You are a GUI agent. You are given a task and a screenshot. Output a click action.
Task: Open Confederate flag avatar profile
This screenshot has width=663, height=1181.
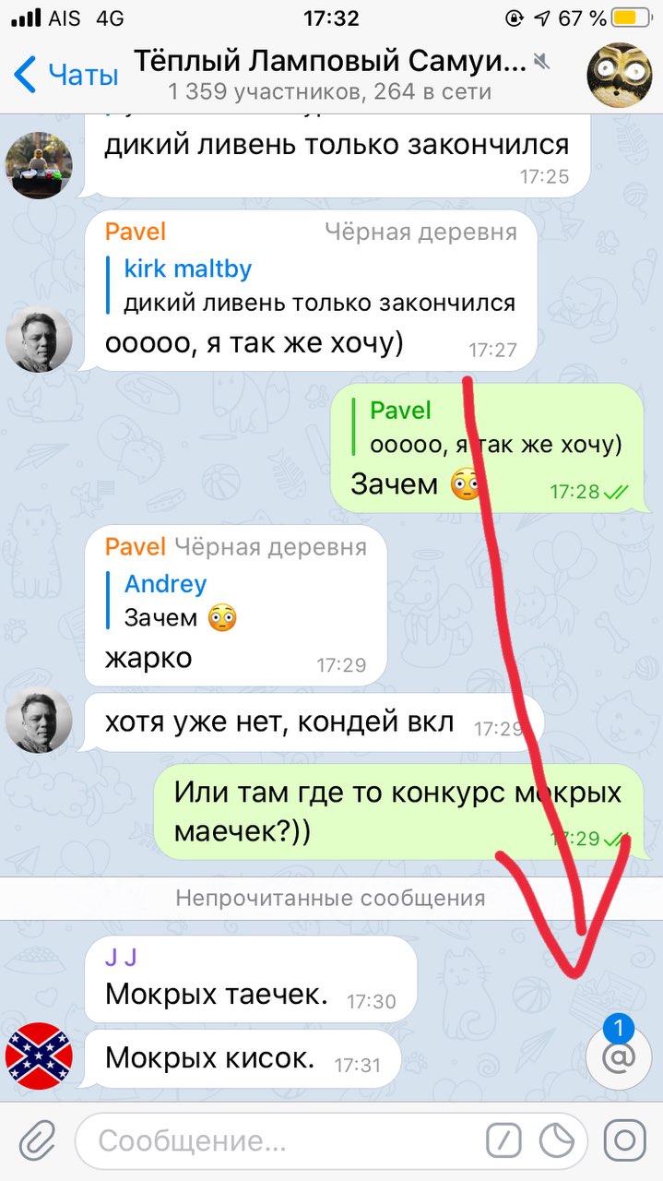point(39,1056)
